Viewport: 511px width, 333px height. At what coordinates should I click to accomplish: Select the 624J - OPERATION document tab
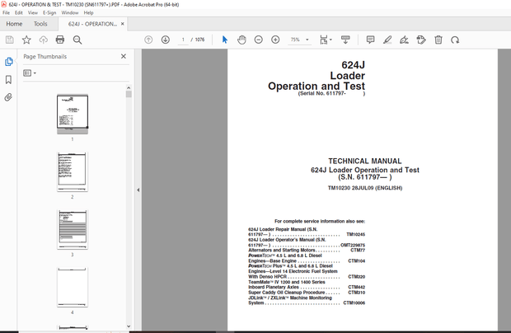92,24
